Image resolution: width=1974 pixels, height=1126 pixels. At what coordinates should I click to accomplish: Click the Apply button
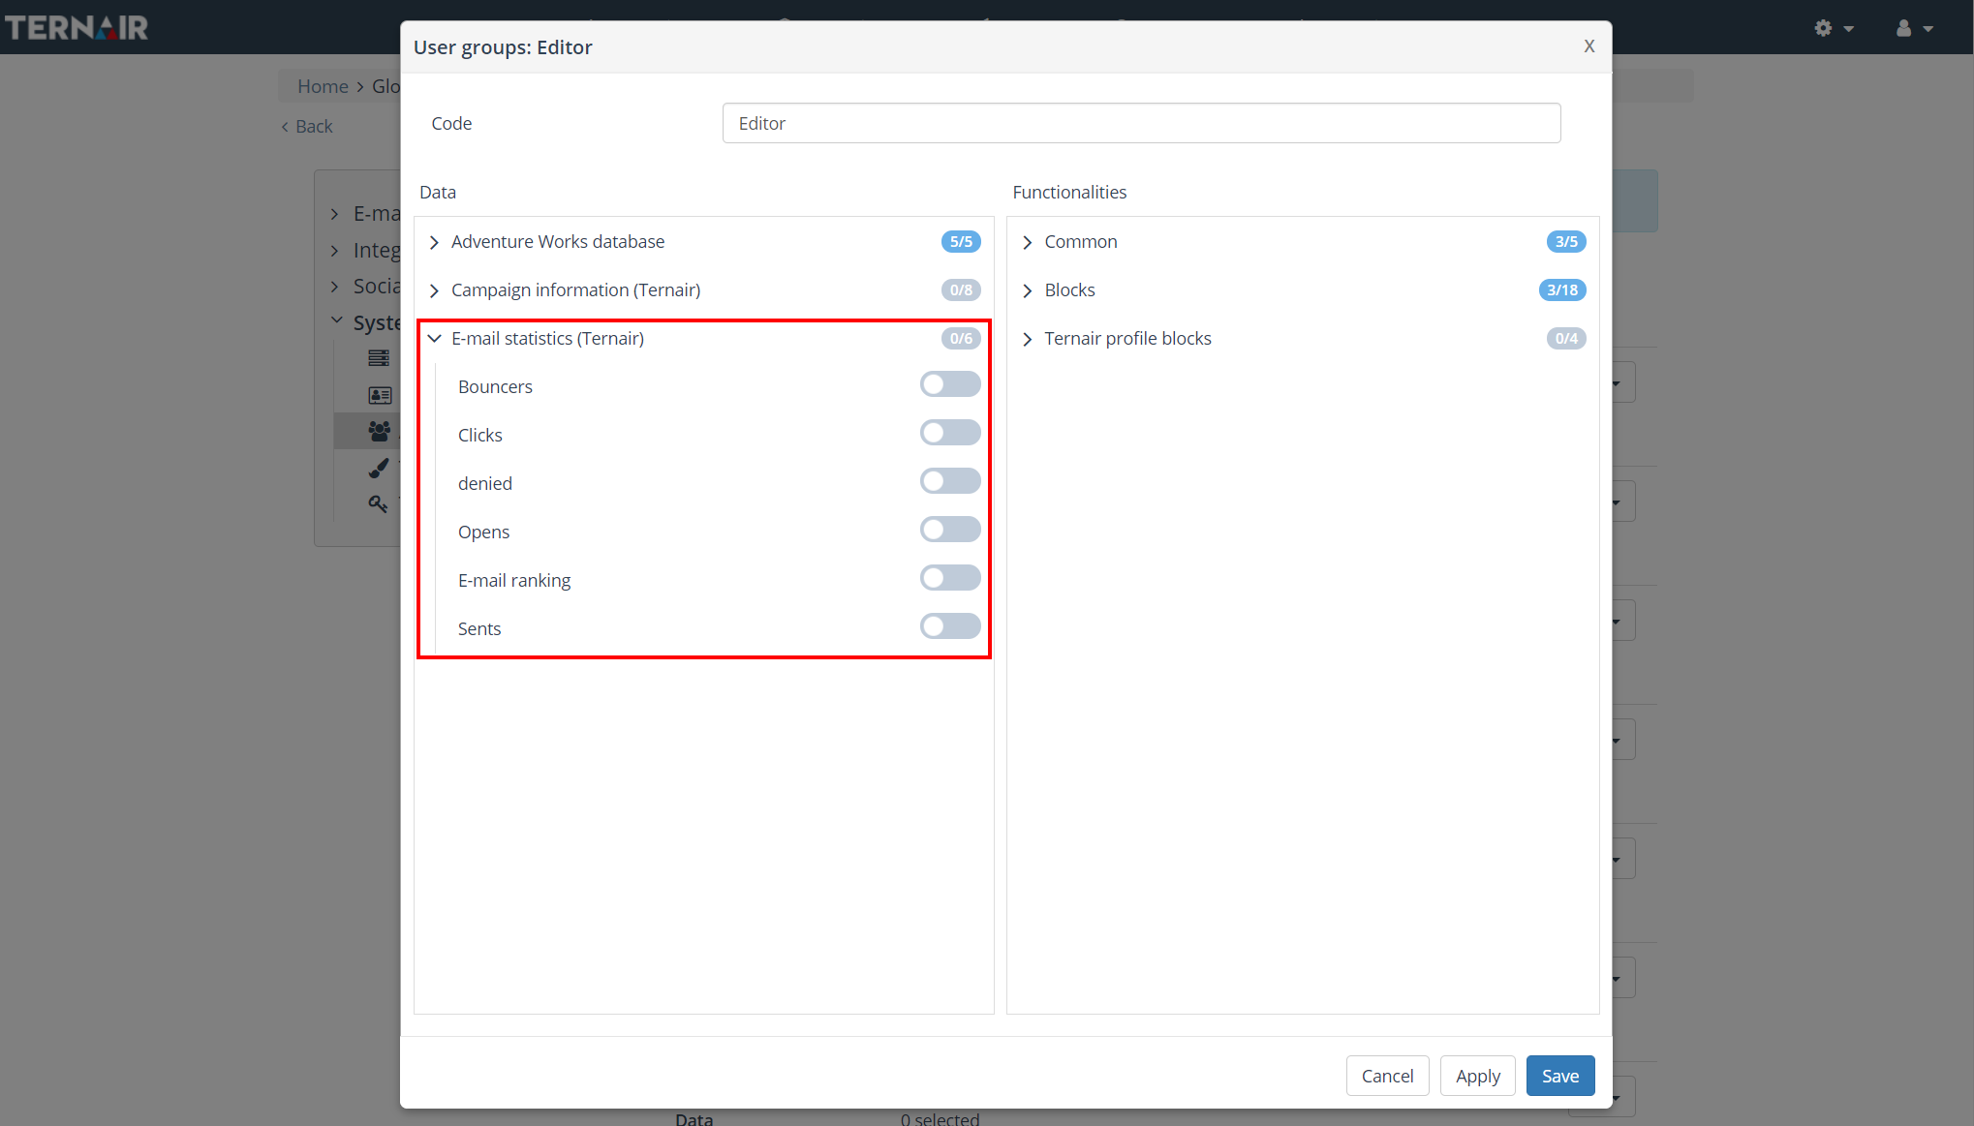click(1477, 1076)
